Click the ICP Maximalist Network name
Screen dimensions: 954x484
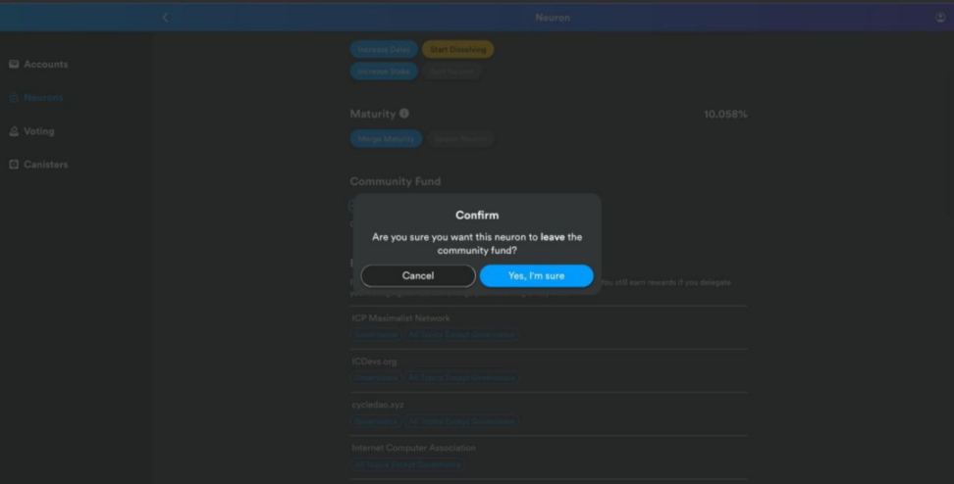point(401,318)
